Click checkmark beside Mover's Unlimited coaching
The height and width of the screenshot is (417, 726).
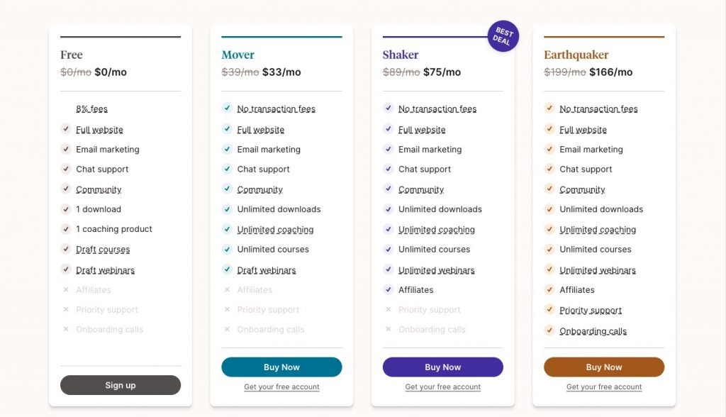pyautogui.click(x=227, y=229)
